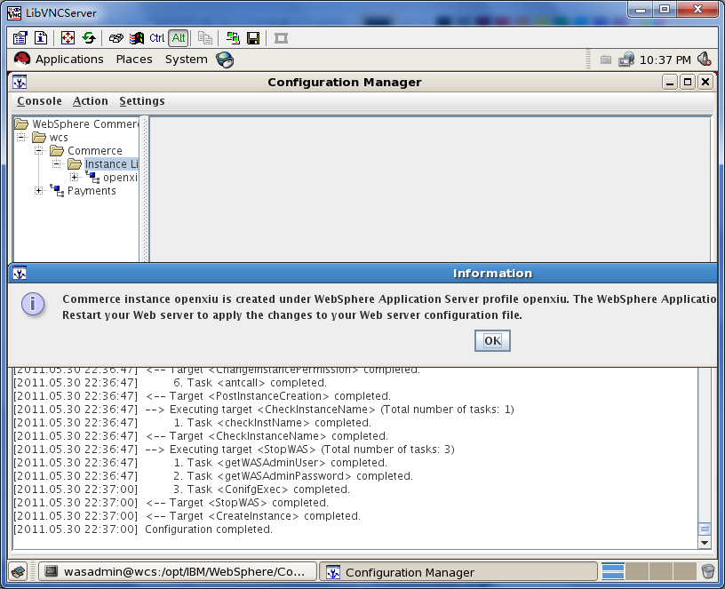
Task: Minimize the Configuration Manager window
Action: pos(670,83)
